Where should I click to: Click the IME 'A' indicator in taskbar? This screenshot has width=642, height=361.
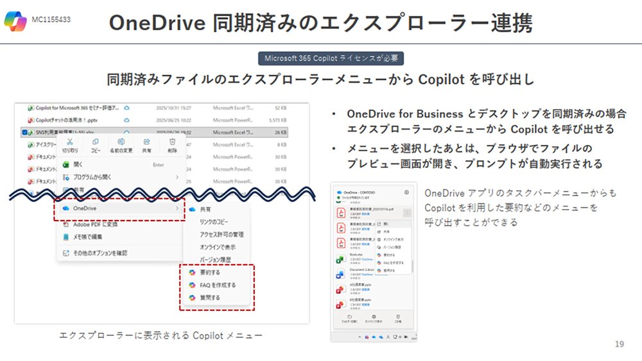[x=388, y=337]
